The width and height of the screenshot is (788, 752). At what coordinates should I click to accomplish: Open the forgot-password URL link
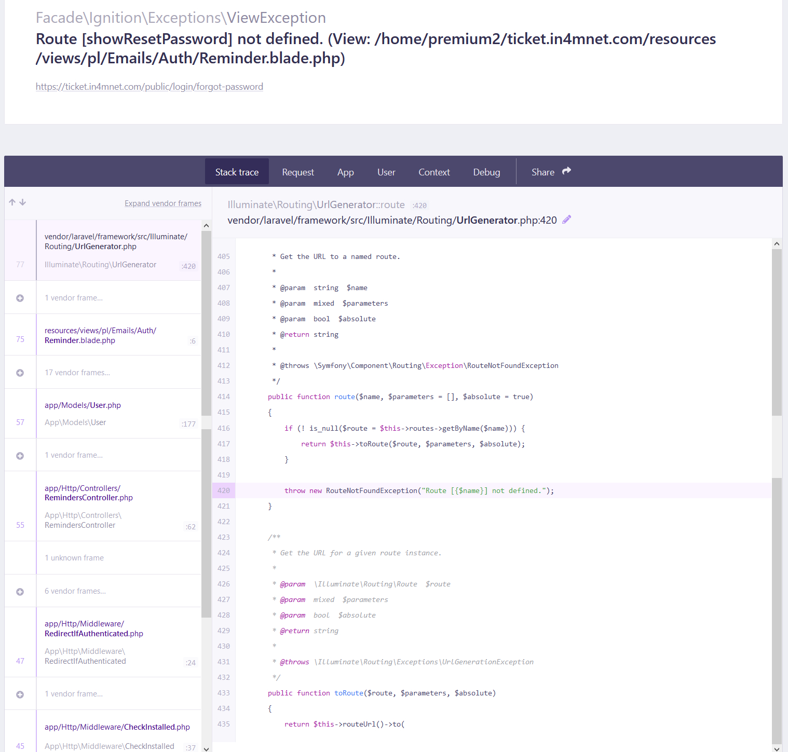(x=150, y=87)
